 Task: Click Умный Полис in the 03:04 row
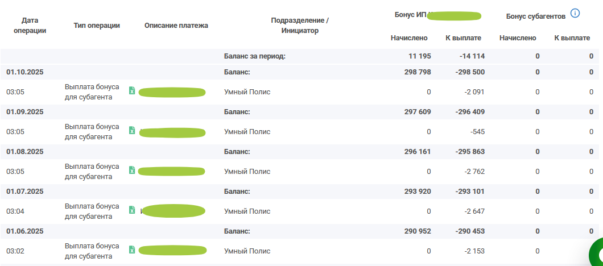click(x=247, y=211)
